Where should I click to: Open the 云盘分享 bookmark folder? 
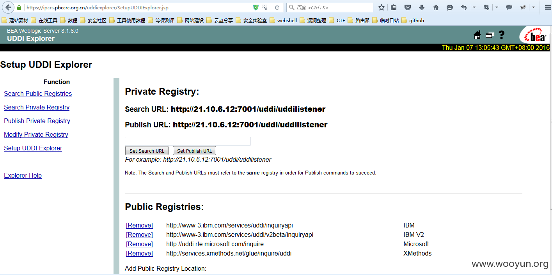(220, 20)
